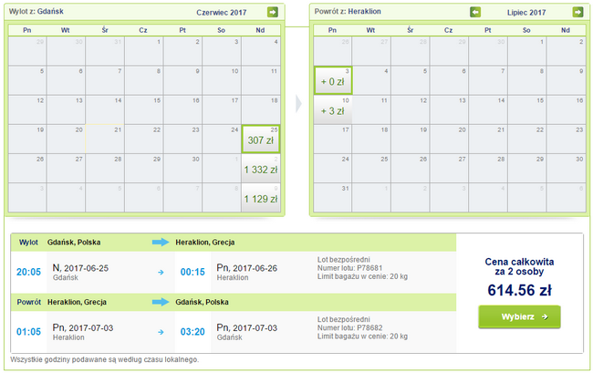Screen dimensions: 593x373
Task: Choose the 1 332 zł departure date
Action: (x=261, y=168)
